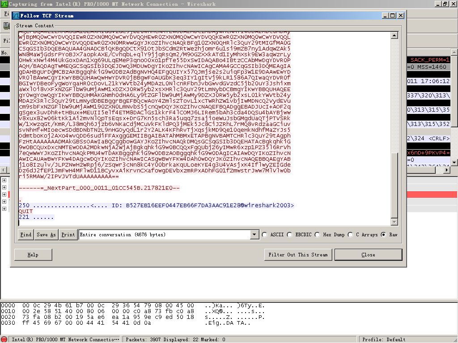This screenshot has height=343, width=458.
Task: Click 'Profile: Default' in status bar
Action: (384, 339)
